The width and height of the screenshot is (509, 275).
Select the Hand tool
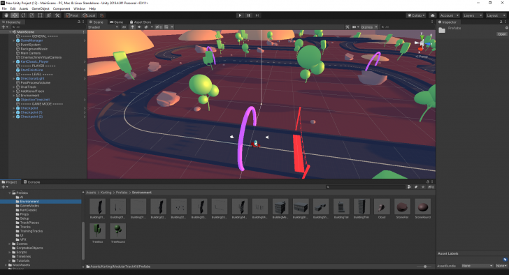6,15
